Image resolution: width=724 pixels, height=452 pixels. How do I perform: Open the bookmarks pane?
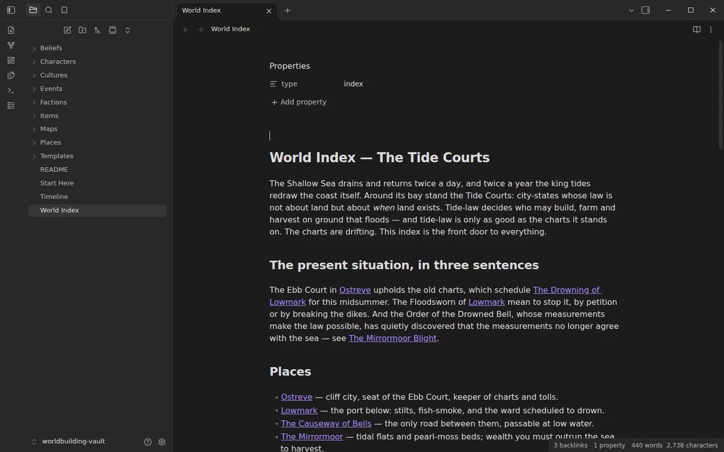(64, 10)
